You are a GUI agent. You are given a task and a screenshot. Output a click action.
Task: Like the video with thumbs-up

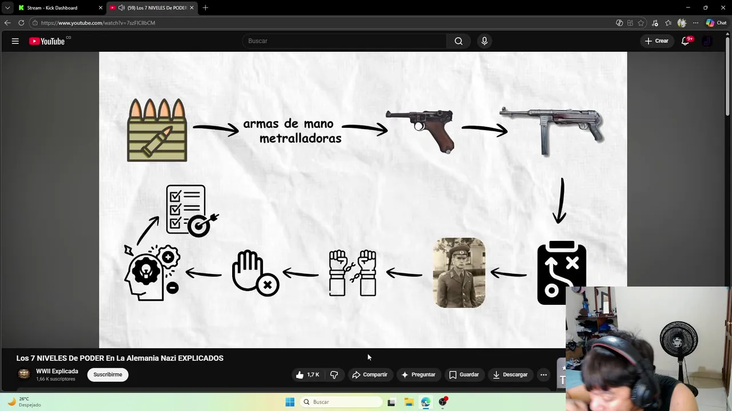(307, 375)
